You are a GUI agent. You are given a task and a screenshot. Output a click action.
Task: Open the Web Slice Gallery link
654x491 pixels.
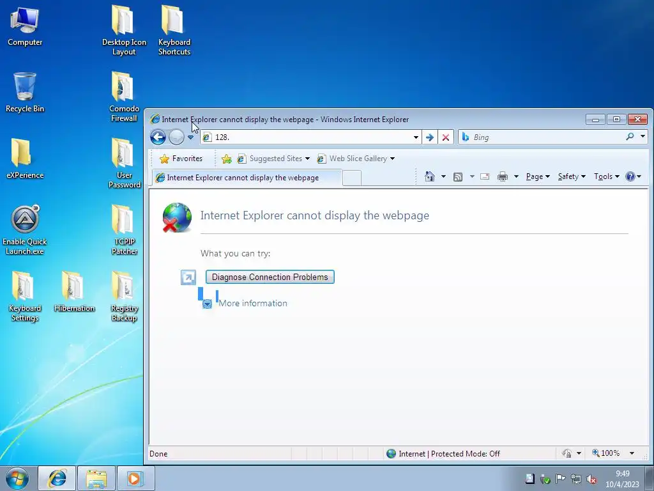[356, 159]
